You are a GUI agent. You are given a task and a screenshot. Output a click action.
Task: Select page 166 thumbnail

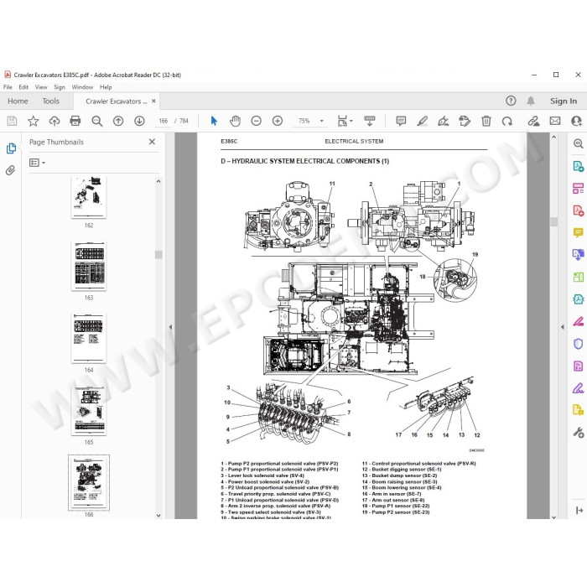coord(89,482)
